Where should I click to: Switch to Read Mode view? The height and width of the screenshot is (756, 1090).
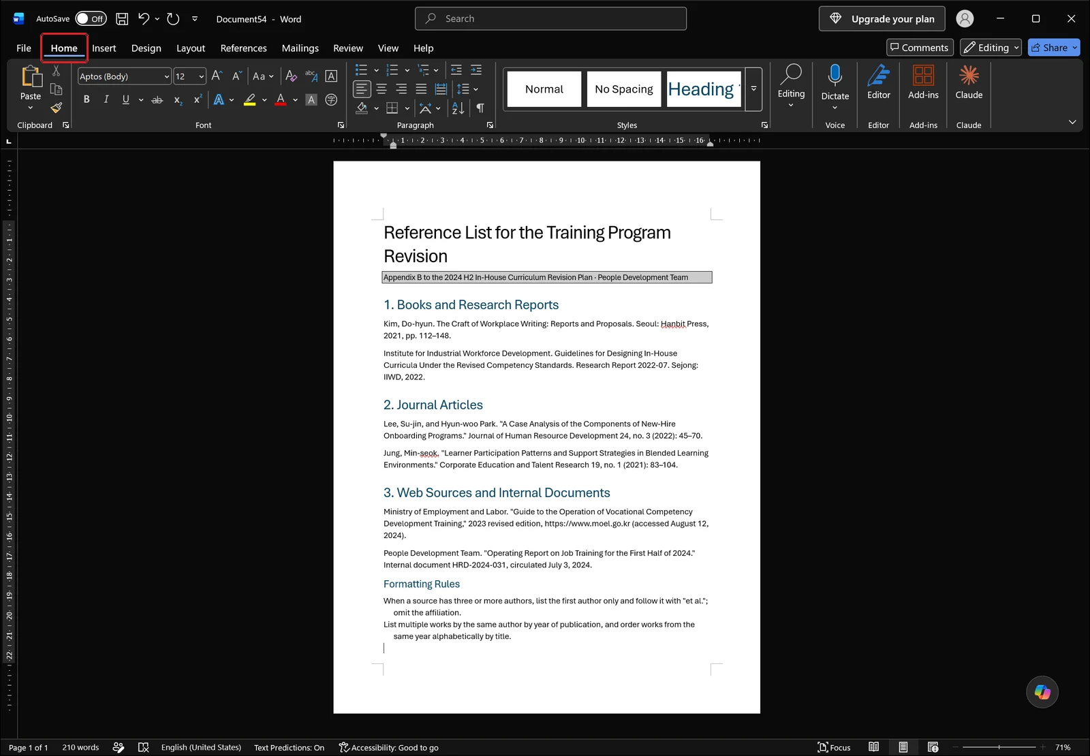tap(873, 747)
